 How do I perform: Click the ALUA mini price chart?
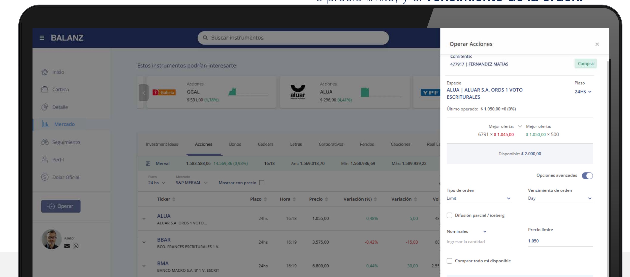pyautogui.click(x=381, y=92)
